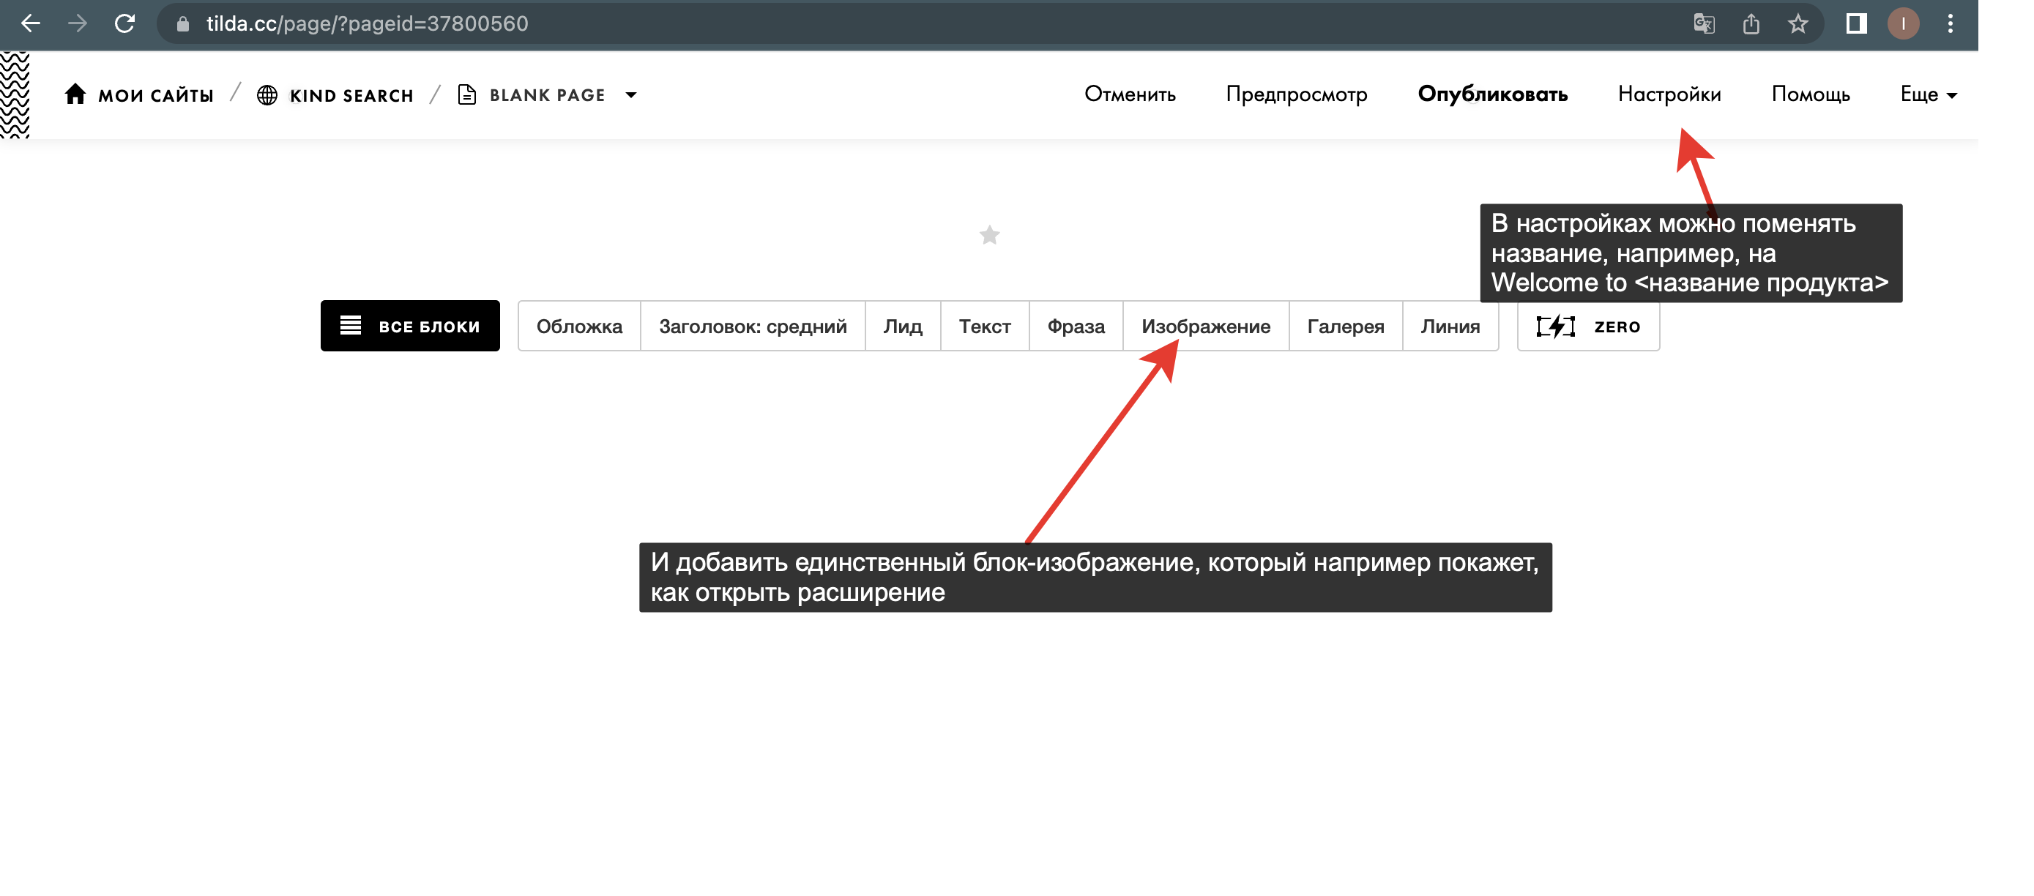Click the share page icon

(1751, 23)
